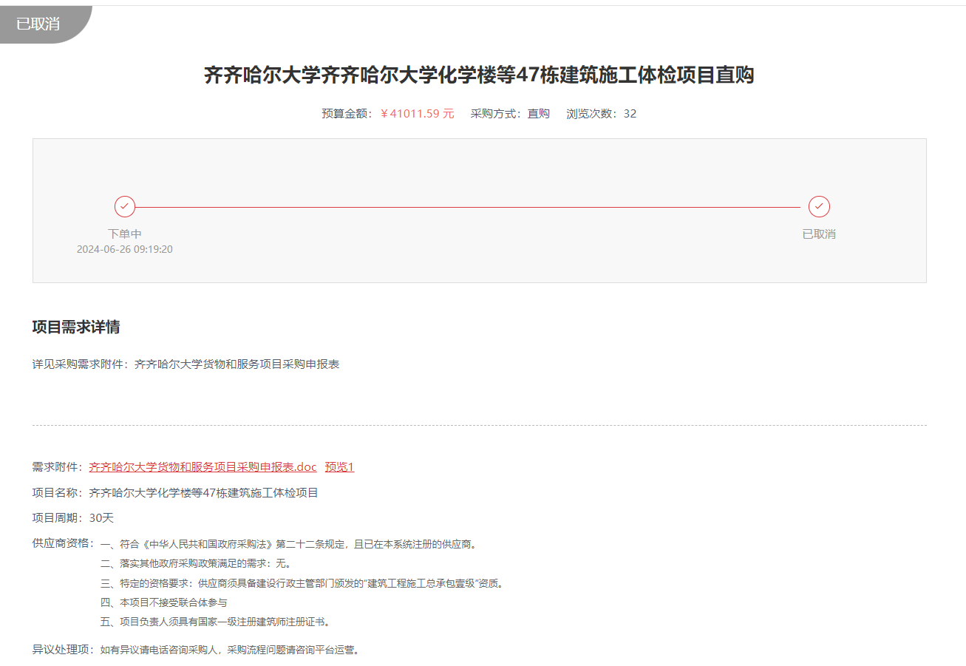
Task: Click the 项目周期：30天 row
Action: [x=73, y=518]
